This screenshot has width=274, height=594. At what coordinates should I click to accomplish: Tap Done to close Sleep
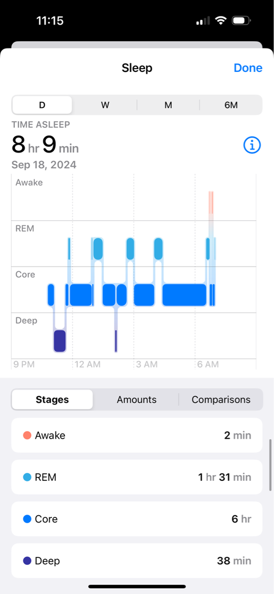pyautogui.click(x=248, y=68)
